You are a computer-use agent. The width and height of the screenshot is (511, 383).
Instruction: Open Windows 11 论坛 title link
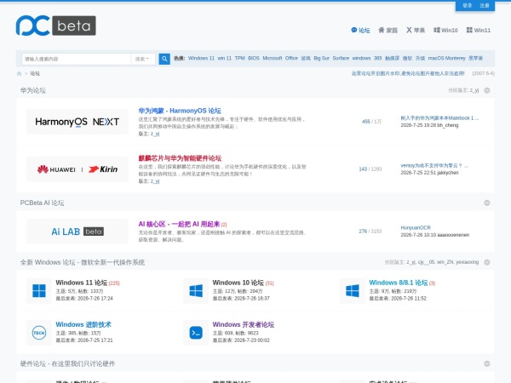82,283
